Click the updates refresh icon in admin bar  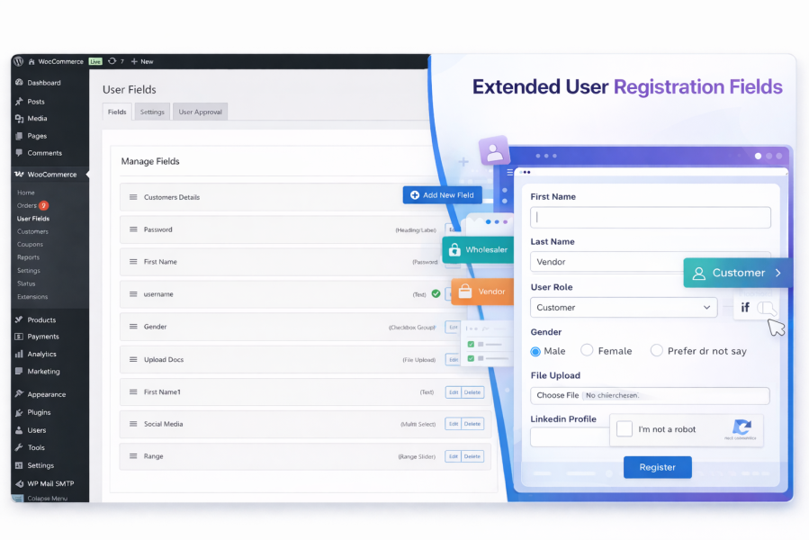tap(112, 61)
